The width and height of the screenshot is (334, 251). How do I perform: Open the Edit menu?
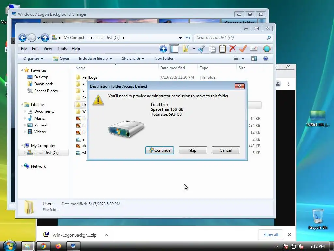(35, 49)
